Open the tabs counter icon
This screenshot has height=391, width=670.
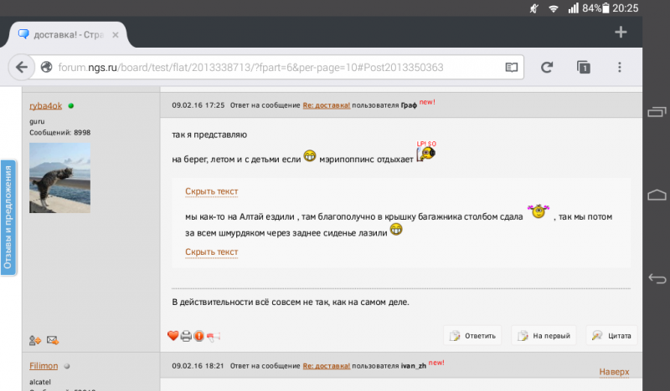(x=584, y=67)
